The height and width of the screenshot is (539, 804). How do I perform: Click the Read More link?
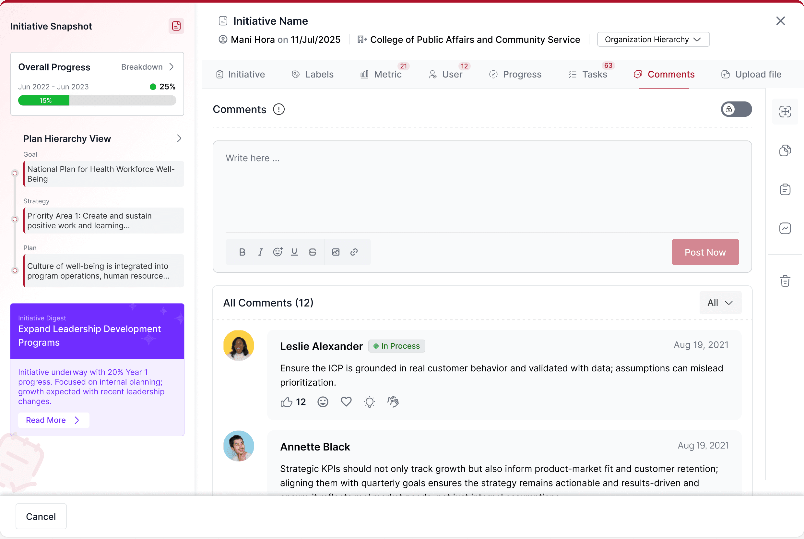tap(53, 420)
